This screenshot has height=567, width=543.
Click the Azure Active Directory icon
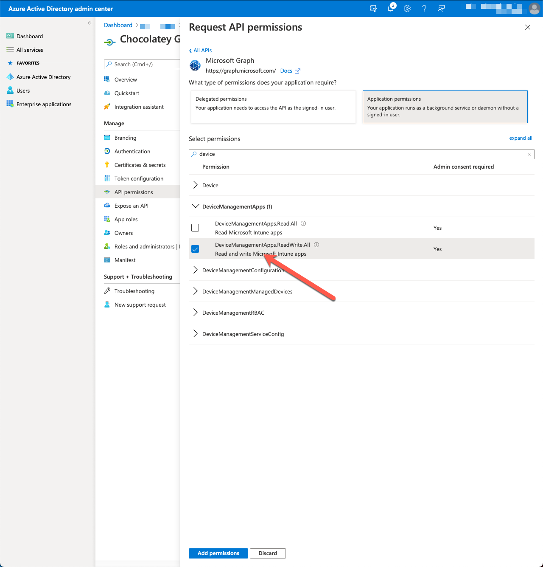point(10,77)
